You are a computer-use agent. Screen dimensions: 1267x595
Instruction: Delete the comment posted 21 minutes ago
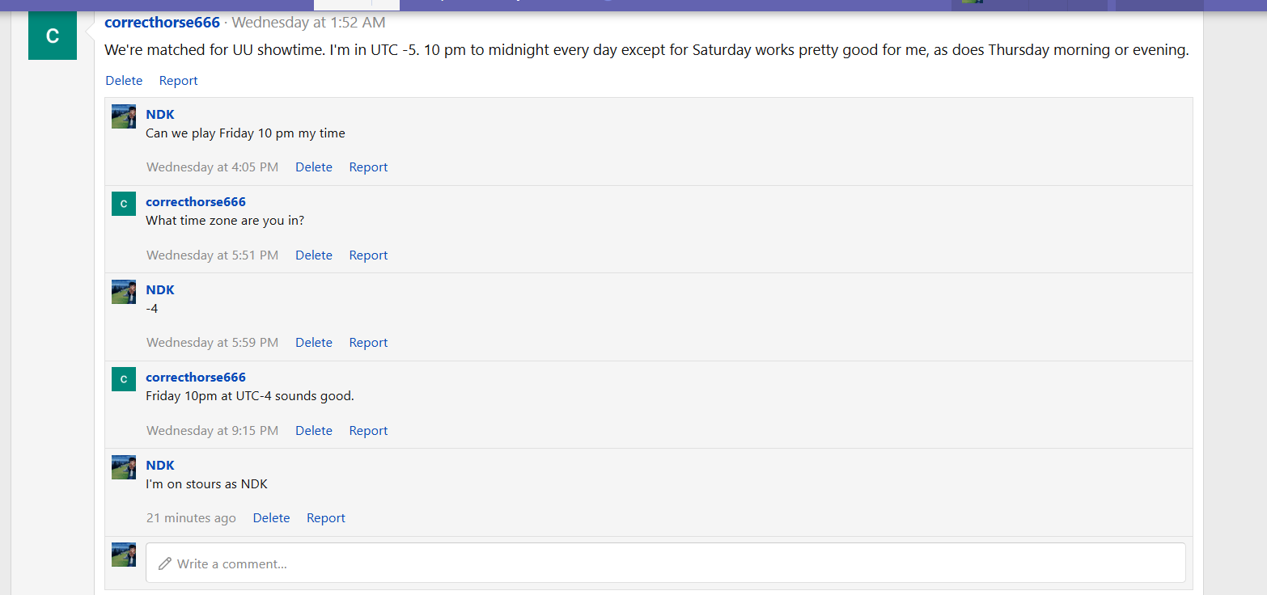tap(271, 518)
